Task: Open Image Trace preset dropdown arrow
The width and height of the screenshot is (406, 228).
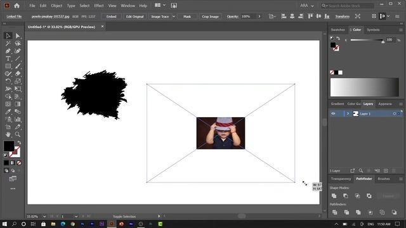Action: point(174,16)
